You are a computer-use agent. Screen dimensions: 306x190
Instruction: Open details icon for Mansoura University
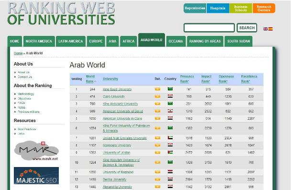tap(157, 145)
